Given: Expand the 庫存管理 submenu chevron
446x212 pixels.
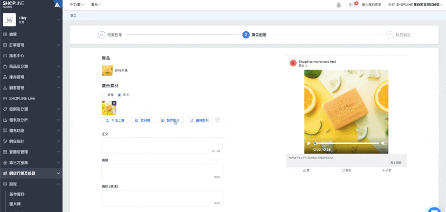Looking at the screenshot, I should pyautogui.click(x=59, y=77).
